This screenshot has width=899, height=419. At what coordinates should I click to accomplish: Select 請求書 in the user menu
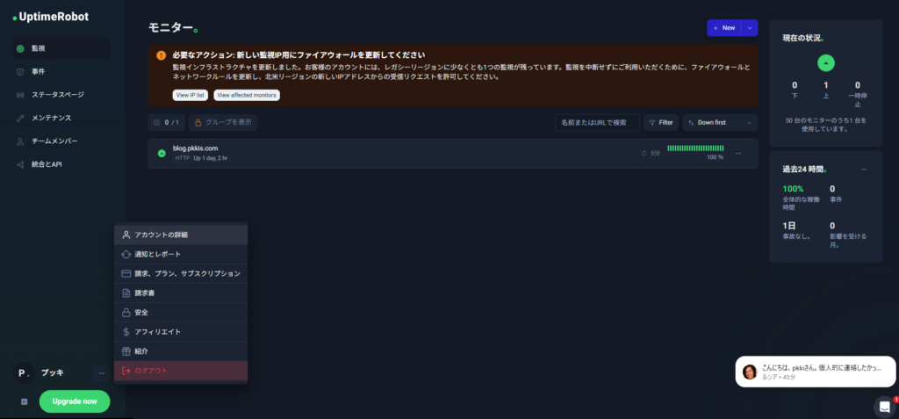(181, 293)
